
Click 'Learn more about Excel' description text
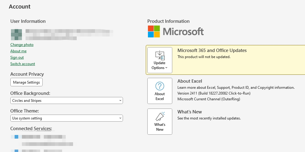236,88
